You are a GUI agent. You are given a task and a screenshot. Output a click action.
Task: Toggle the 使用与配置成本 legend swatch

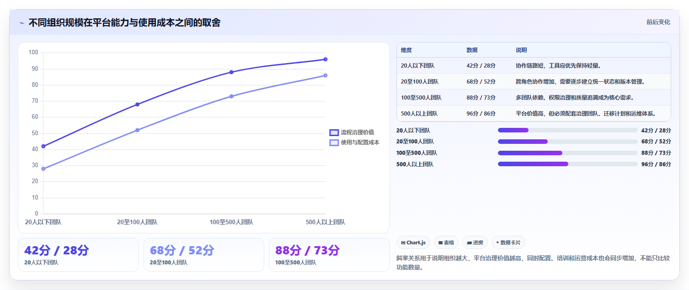(334, 142)
